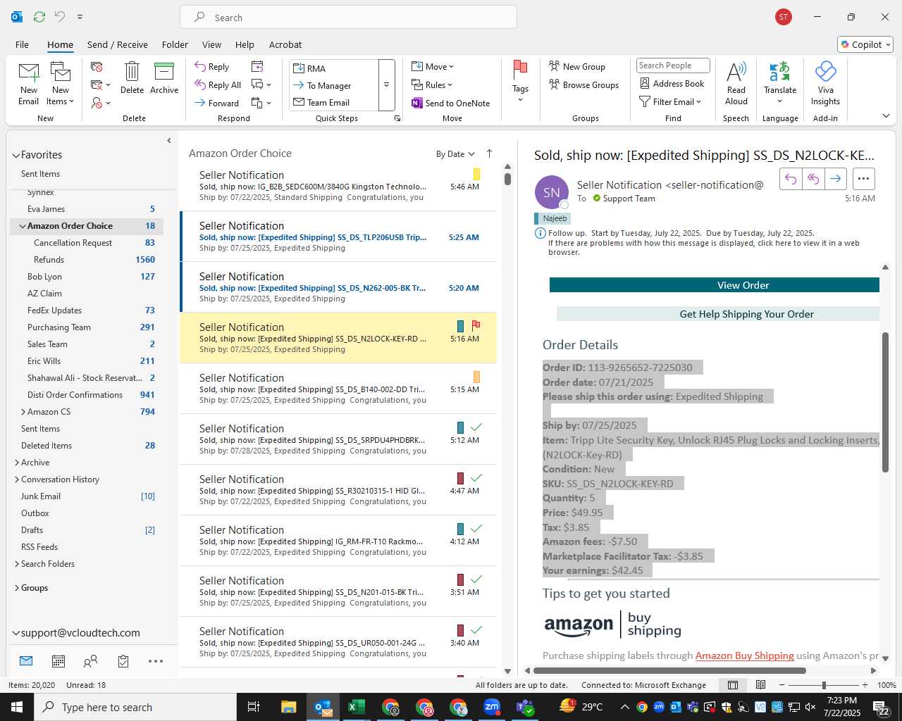Collapse the Amazon Order Choice folder

click(x=23, y=226)
